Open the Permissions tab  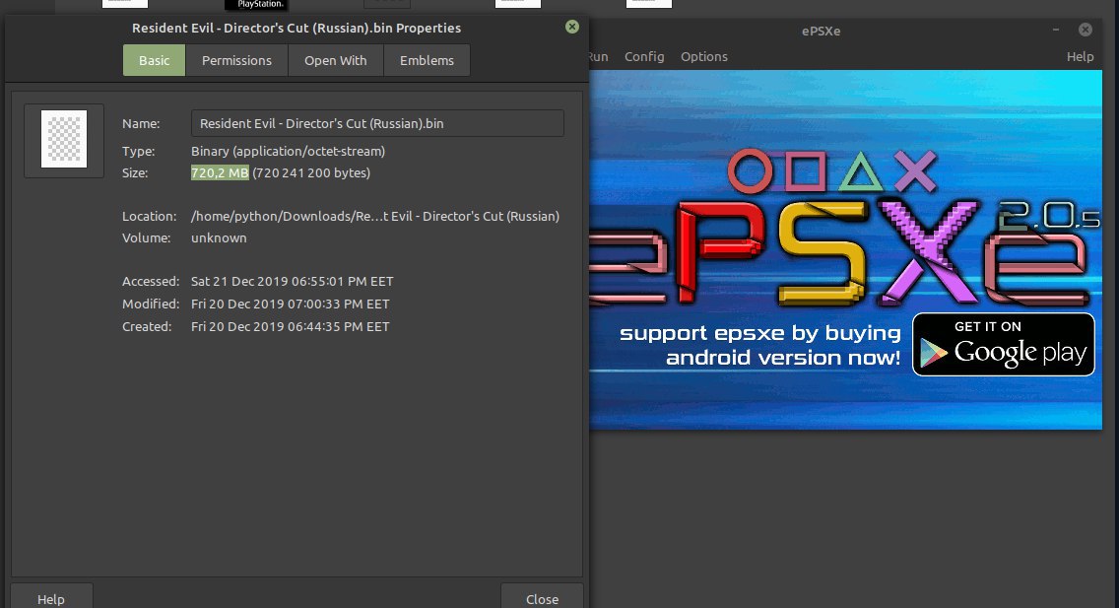tap(236, 61)
